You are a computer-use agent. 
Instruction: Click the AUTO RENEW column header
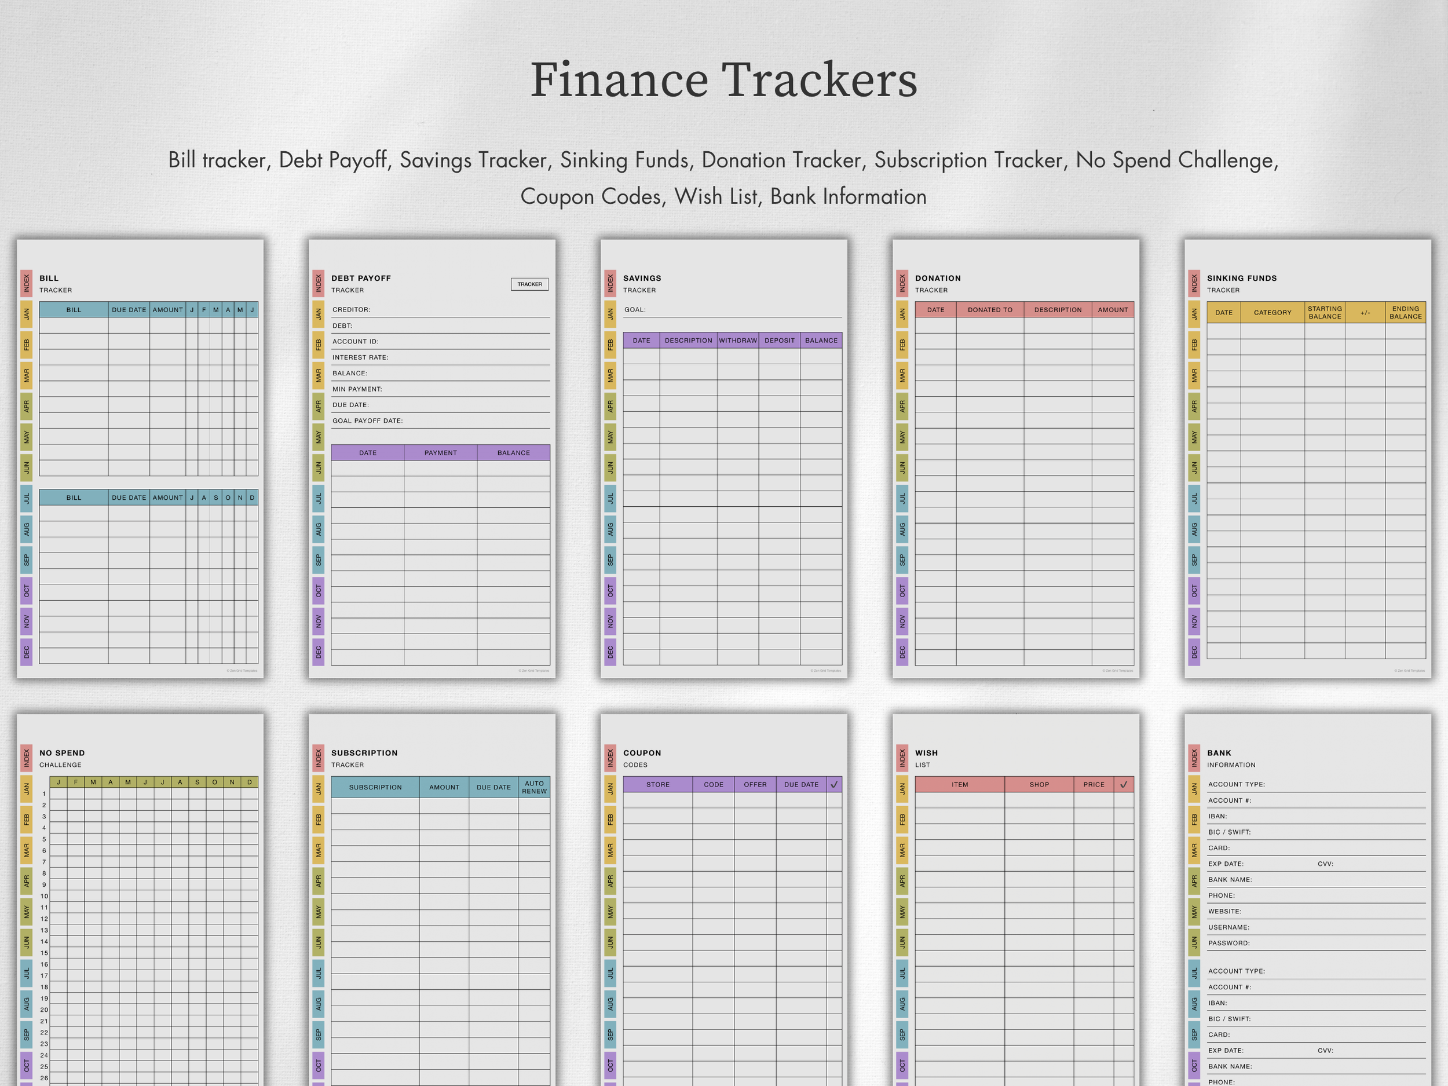coord(534,787)
